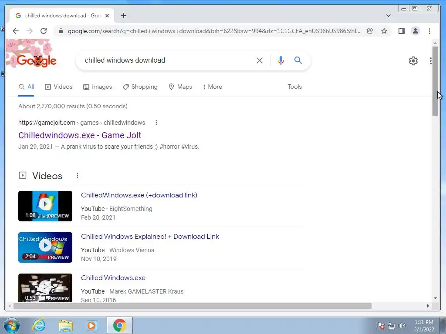Click the scroll up arrow
Image resolution: width=446 pixels, height=334 pixels.
click(x=435, y=43)
